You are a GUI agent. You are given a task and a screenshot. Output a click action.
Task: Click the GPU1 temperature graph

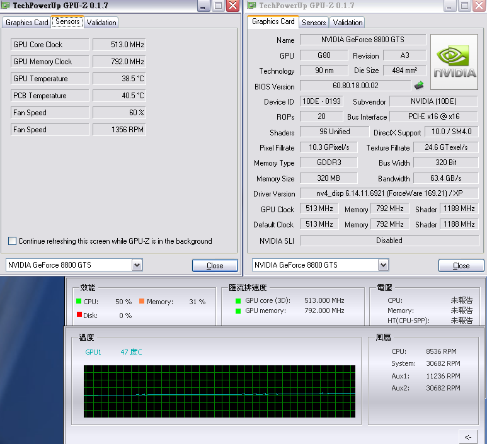pos(219,390)
